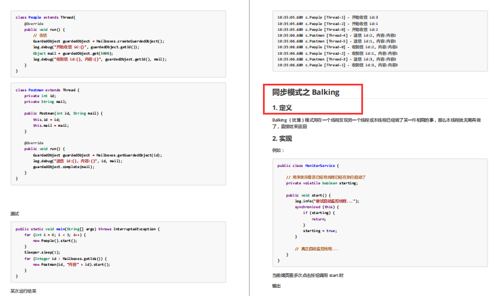Click the "synchronized (this) {" line
The width and height of the screenshot is (498, 296).
pos(317,207)
